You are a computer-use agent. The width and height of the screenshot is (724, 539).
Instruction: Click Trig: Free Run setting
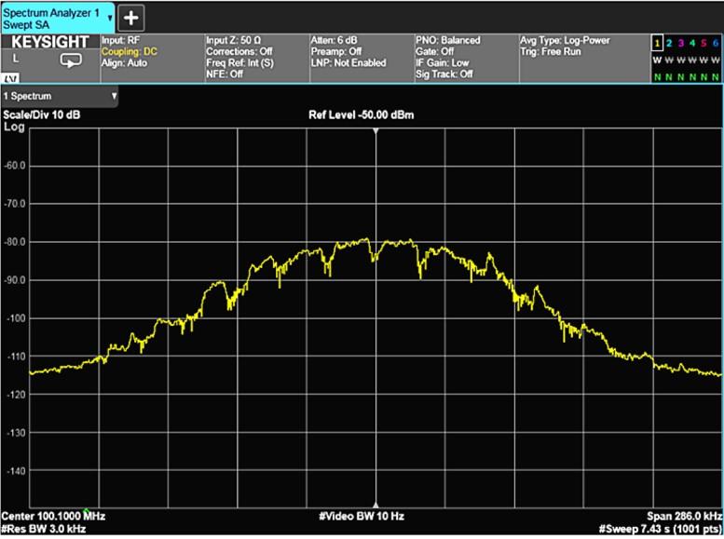point(551,51)
